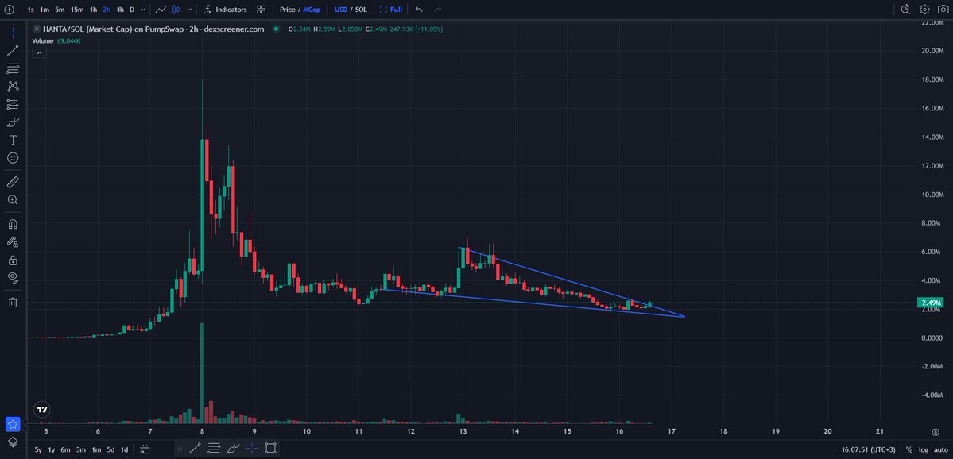The height and width of the screenshot is (459, 953).
Task: Set date range to 1y
Action: (x=52, y=450)
